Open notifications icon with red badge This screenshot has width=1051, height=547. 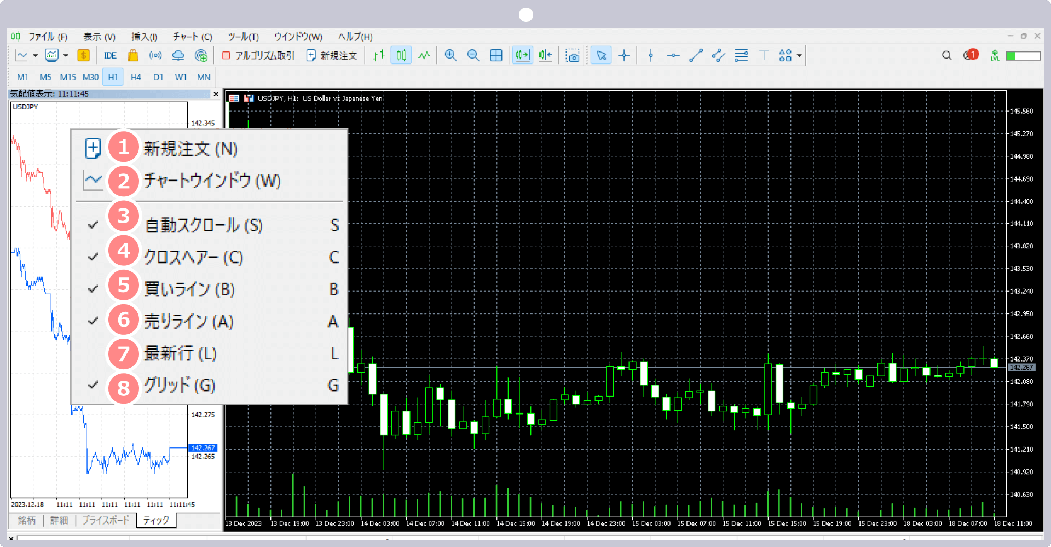click(x=971, y=55)
